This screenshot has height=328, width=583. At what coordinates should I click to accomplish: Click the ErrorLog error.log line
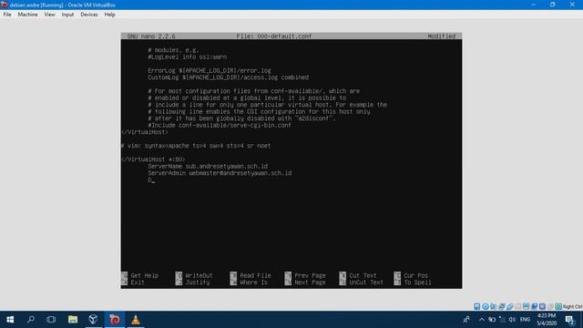click(x=210, y=71)
